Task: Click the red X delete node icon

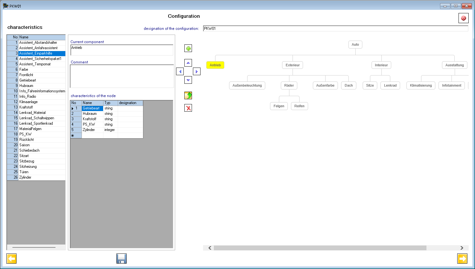Action: click(188, 108)
